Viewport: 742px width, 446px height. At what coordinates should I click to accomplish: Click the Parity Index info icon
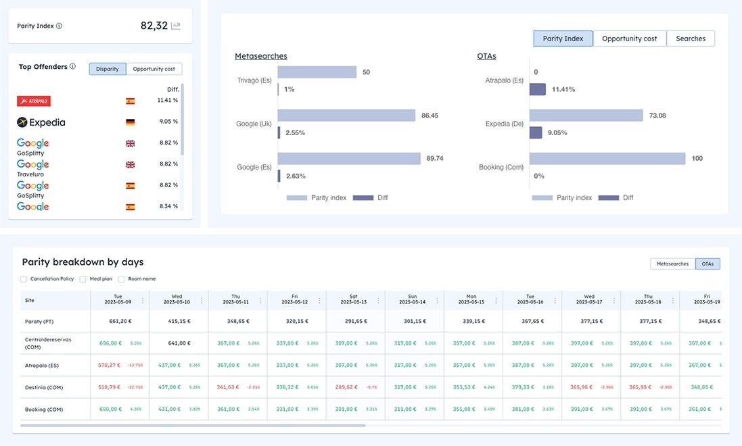(59, 26)
